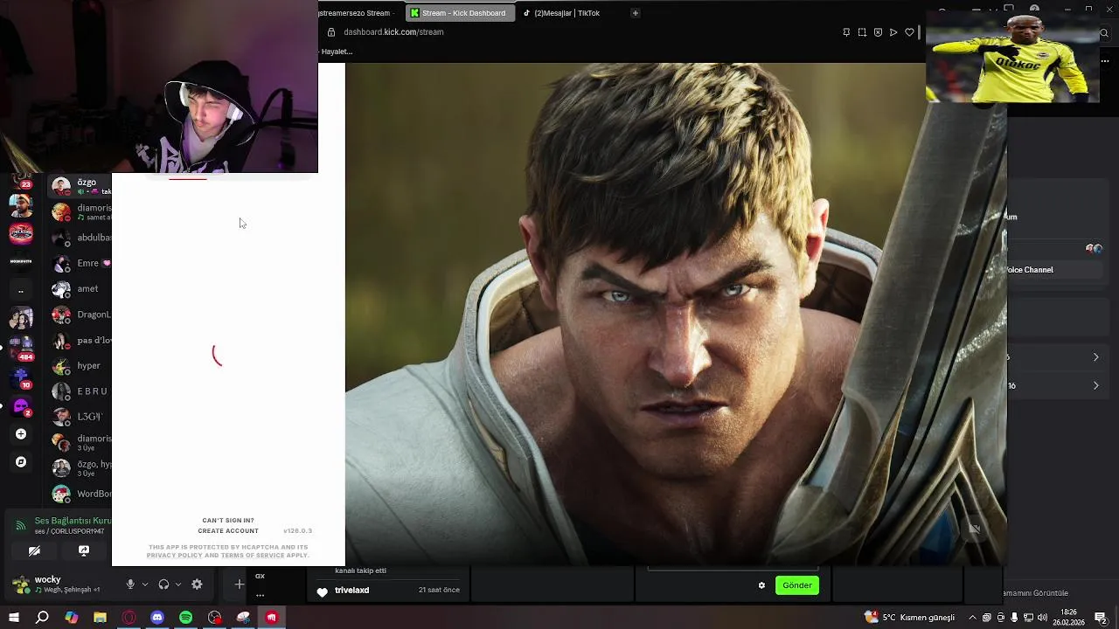Open the PRIVACY POLICY link
Screen dimensions: 1119x629
pyautogui.click(x=174, y=556)
